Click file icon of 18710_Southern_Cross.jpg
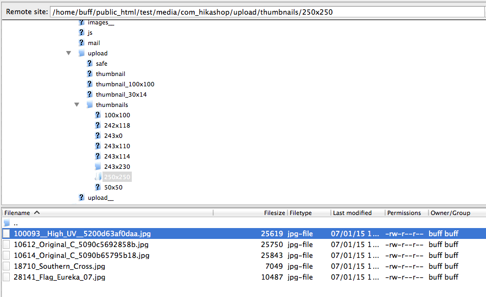 (7, 266)
